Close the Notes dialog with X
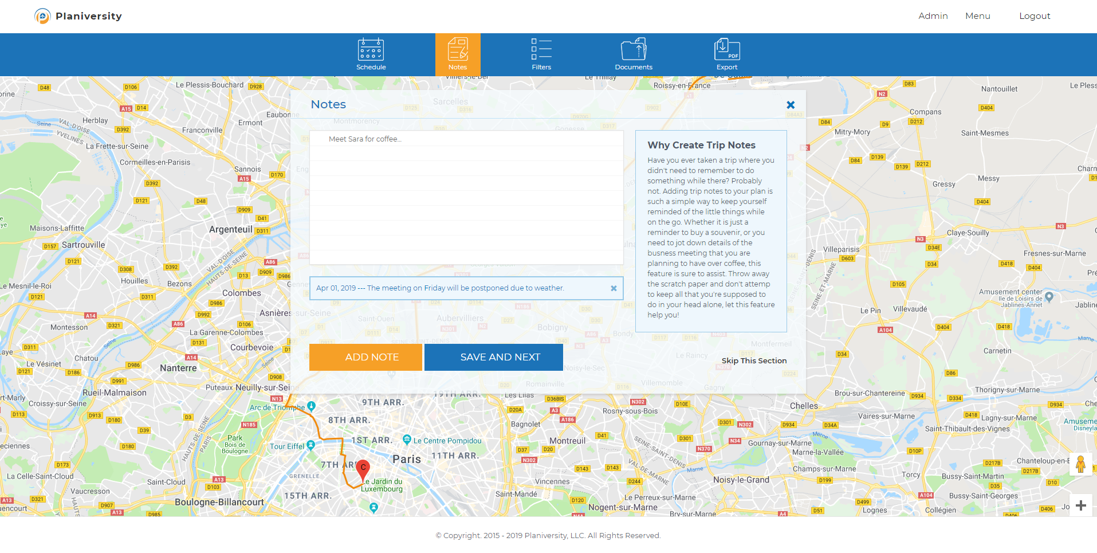 coord(791,105)
